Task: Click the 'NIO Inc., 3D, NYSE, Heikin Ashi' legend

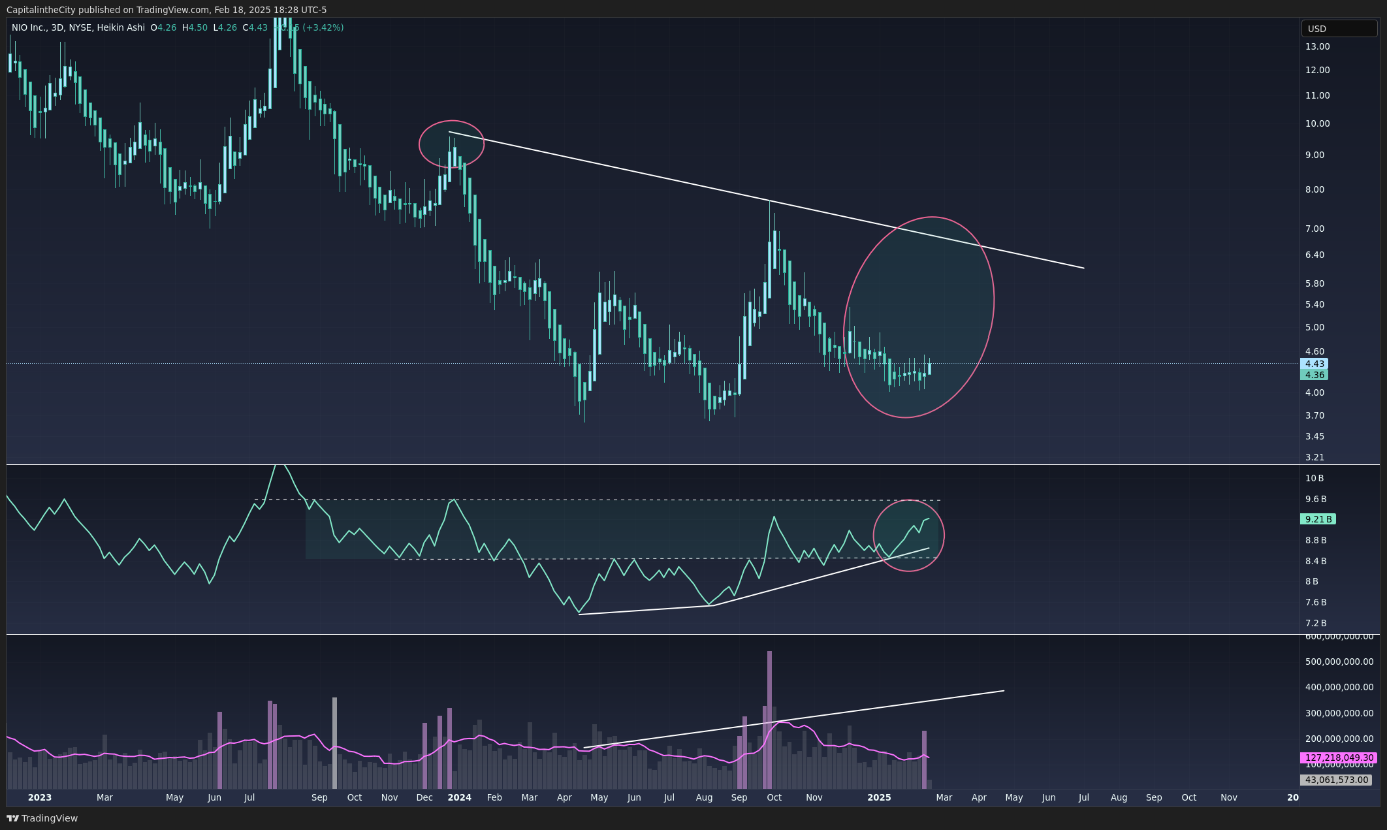Action: pos(78,27)
